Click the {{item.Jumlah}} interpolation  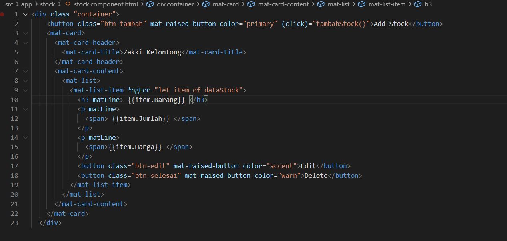click(141, 118)
